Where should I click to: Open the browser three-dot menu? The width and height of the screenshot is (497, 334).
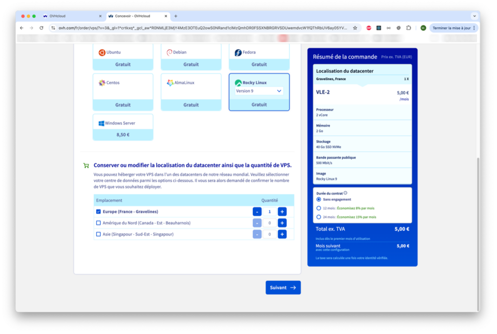click(x=474, y=28)
